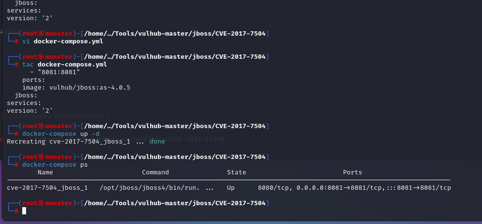Click the '/opt/jboss/jboss4/bin/run.' command cell

pyautogui.click(x=150, y=187)
